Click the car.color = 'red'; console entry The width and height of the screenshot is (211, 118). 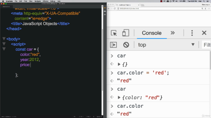tap(143, 73)
